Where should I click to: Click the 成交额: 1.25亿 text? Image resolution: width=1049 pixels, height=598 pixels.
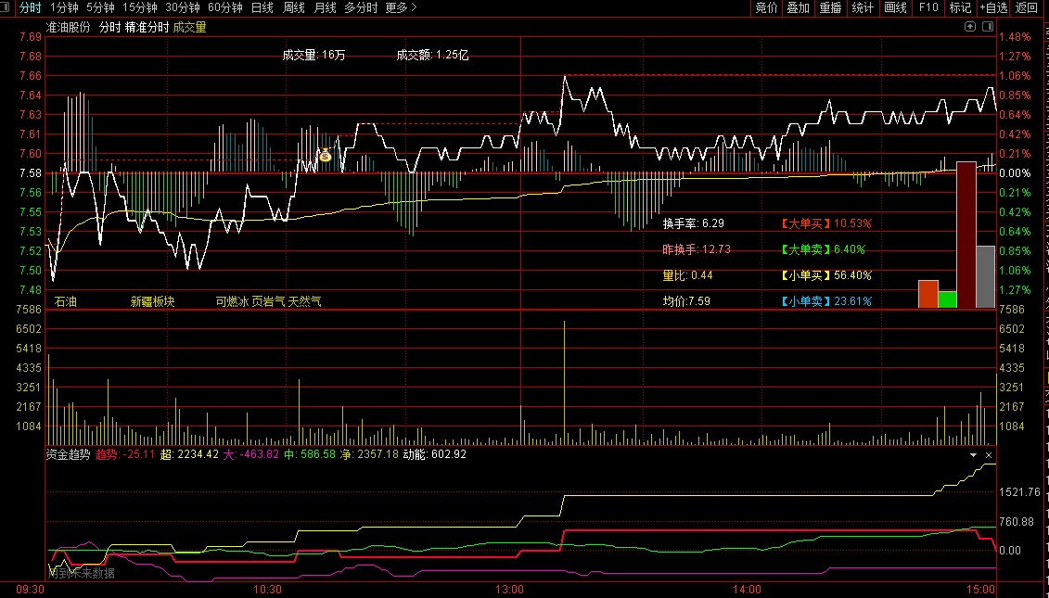pos(432,55)
